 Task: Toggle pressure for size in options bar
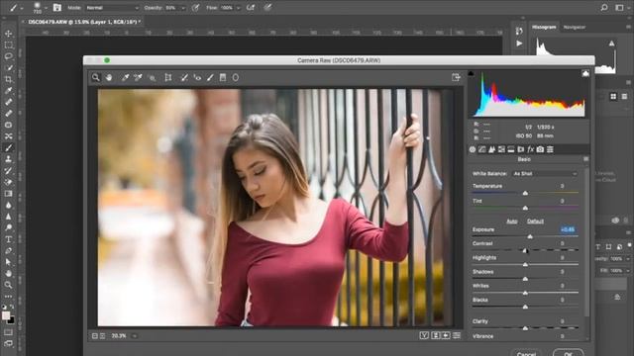[x=267, y=7]
